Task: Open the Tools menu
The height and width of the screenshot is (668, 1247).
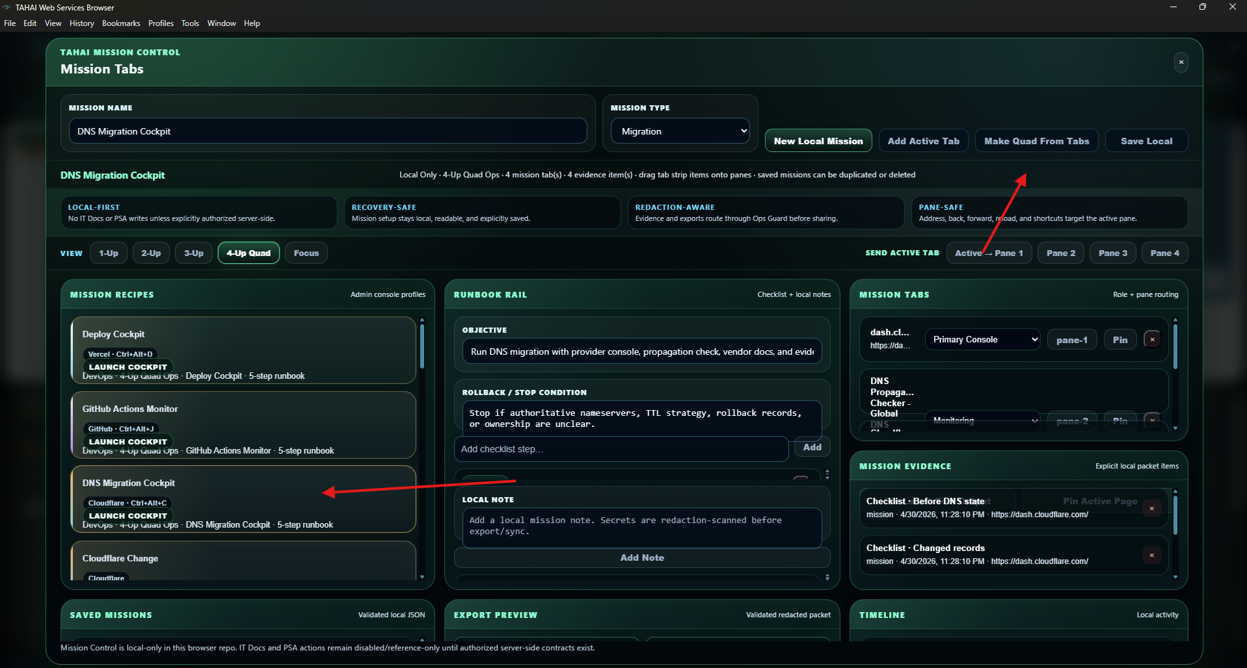Action: click(190, 23)
